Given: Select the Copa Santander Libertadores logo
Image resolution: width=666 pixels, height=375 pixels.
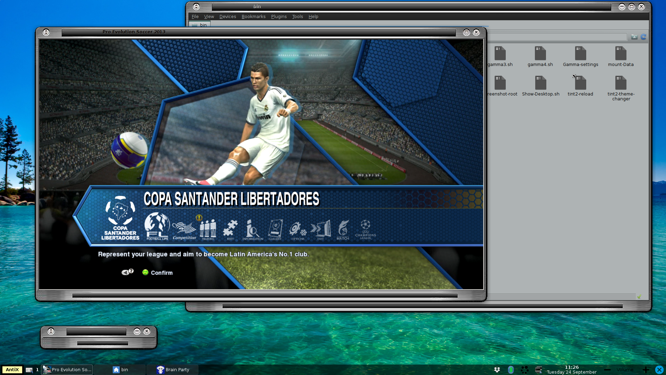Looking at the screenshot, I should pos(120,218).
